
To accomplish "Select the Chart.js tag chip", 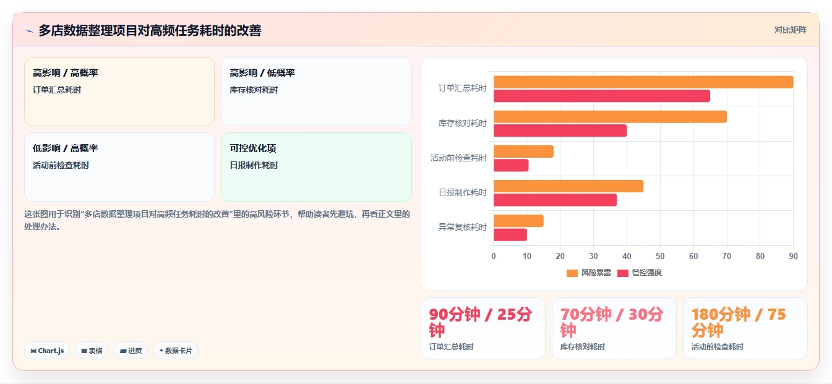I will pos(47,351).
